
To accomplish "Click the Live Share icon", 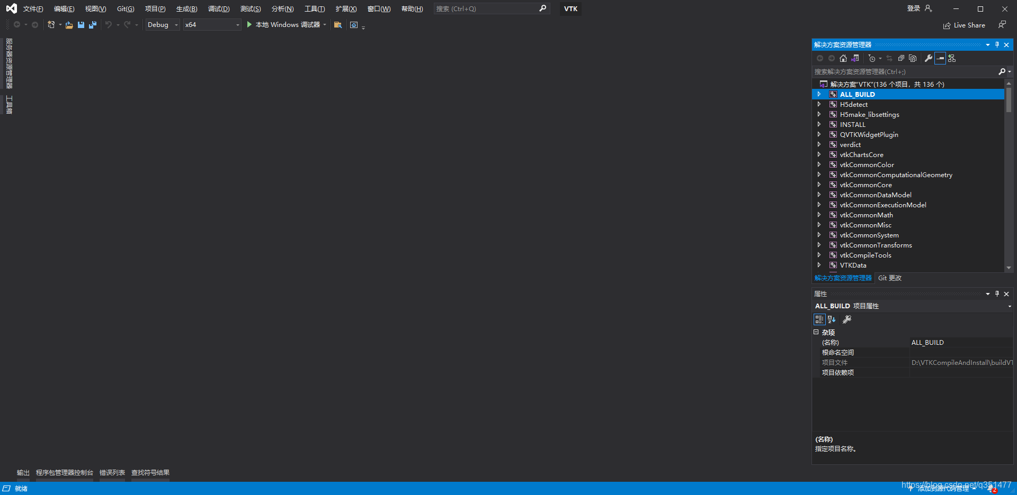I will point(947,25).
